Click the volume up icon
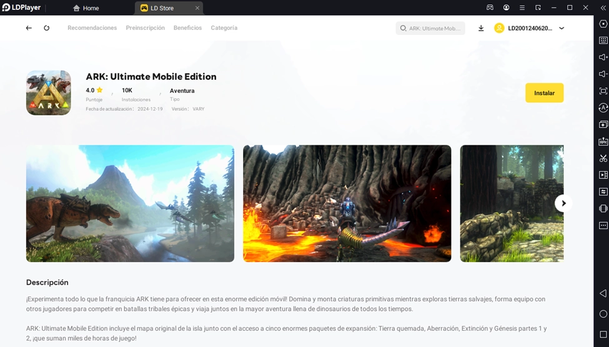This screenshot has height=347, width=609. (603, 57)
